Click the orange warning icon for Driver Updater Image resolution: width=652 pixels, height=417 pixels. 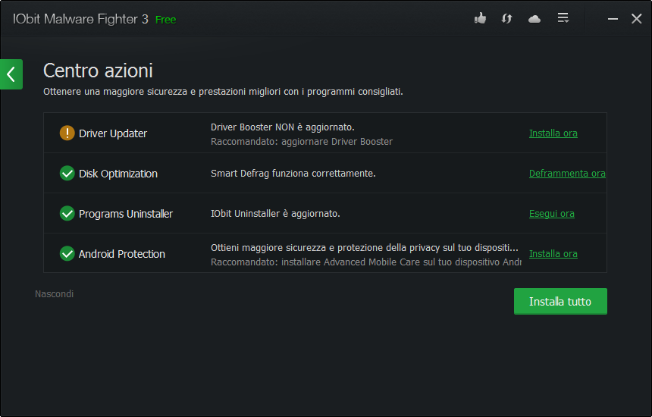pyautogui.click(x=67, y=133)
